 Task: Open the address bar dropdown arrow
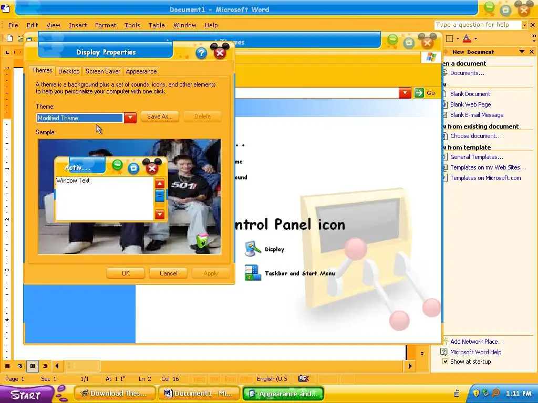pos(405,93)
